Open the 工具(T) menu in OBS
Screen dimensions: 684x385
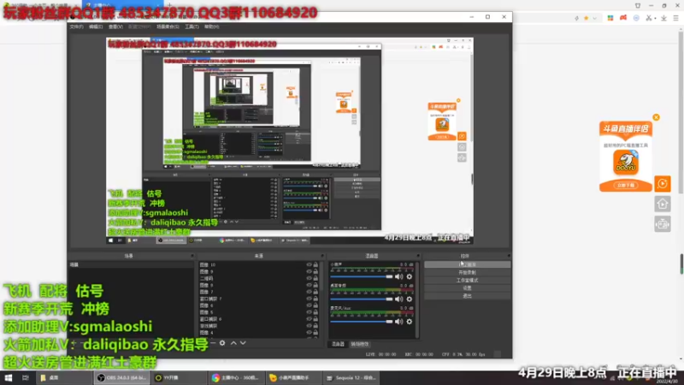click(192, 27)
